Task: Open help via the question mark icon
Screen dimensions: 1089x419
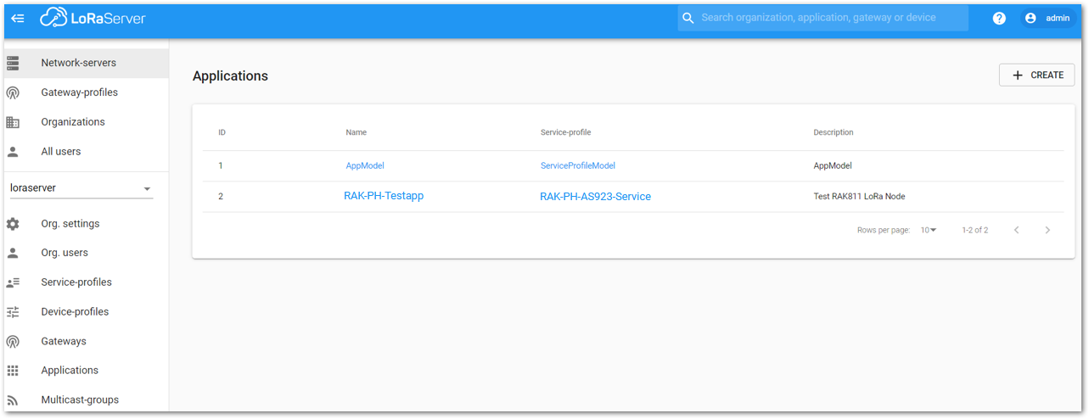Action: [999, 18]
